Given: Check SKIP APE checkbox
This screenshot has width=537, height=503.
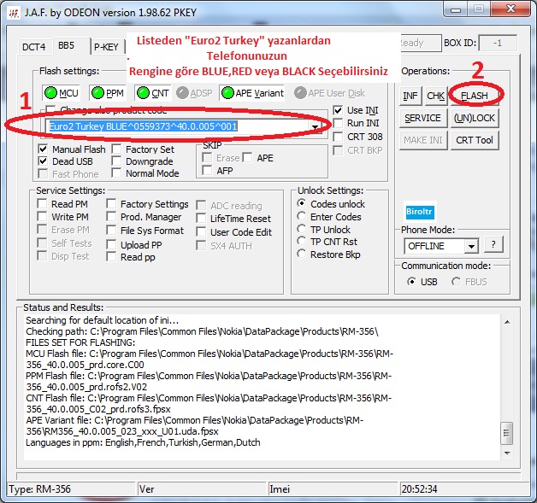Looking at the screenshot, I should pos(247,158).
